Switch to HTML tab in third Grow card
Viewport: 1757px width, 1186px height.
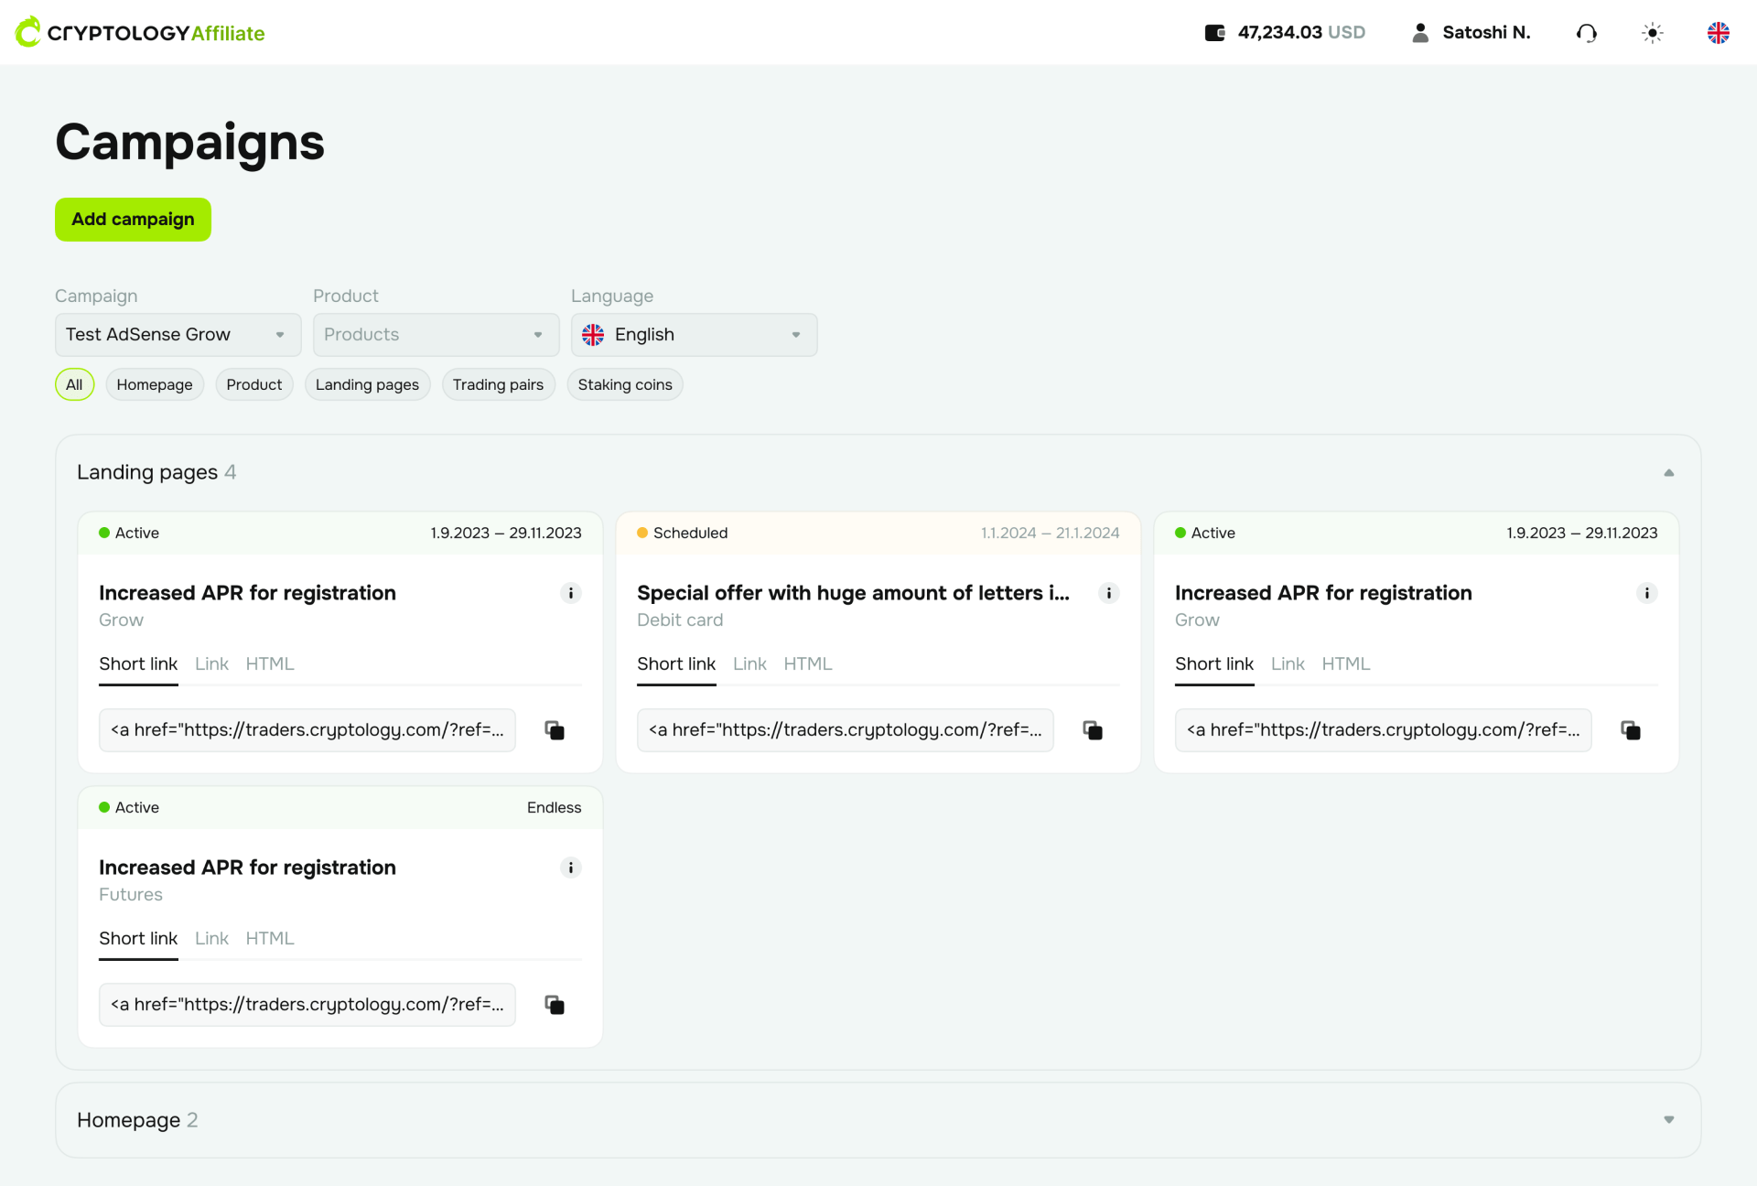pyautogui.click(x=1346, y=664)
